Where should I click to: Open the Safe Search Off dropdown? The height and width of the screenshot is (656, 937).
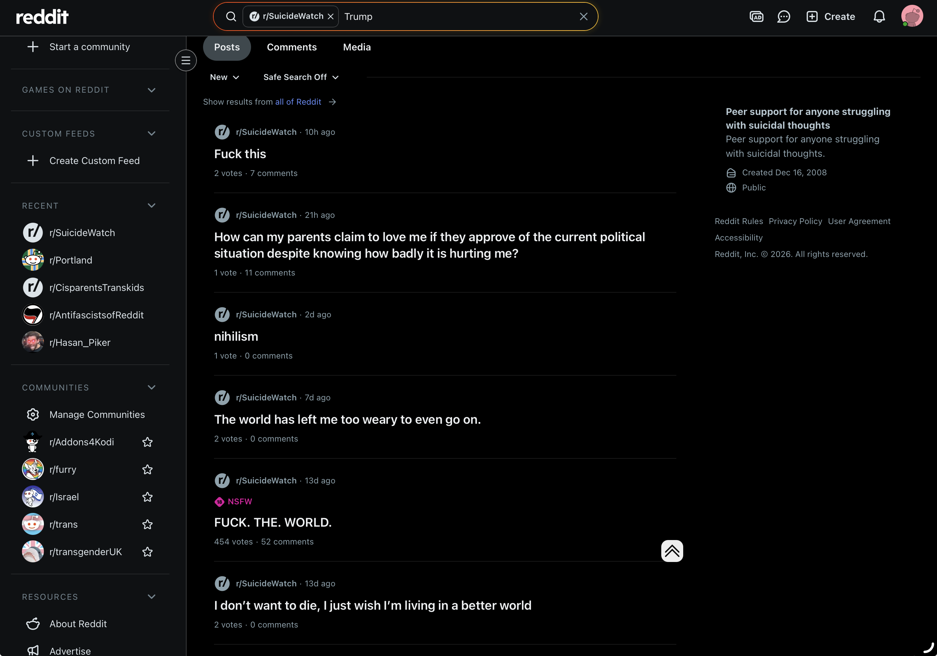pyautogui.click(x=301, y=77)
